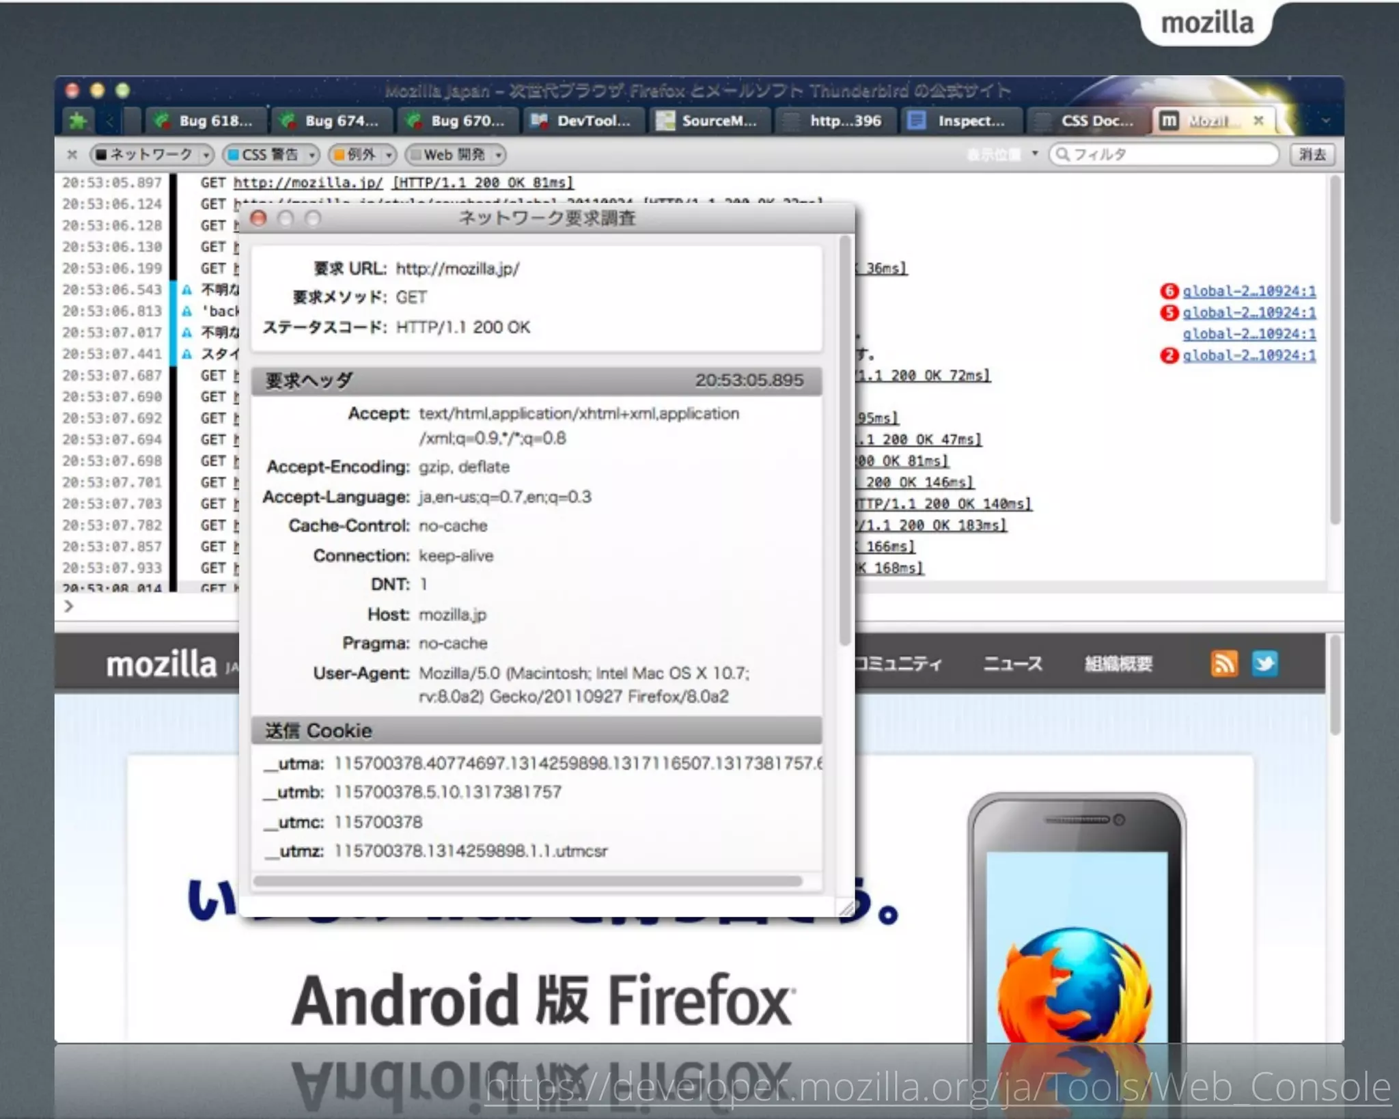Click the 送信 Cookie section header
This screenshot has height=1119, width=1399.
[x=537, y=730]
